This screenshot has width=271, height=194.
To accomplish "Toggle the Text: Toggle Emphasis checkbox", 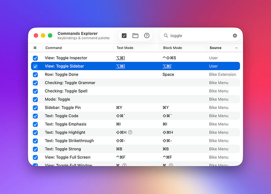I will [x=35, y=124].
